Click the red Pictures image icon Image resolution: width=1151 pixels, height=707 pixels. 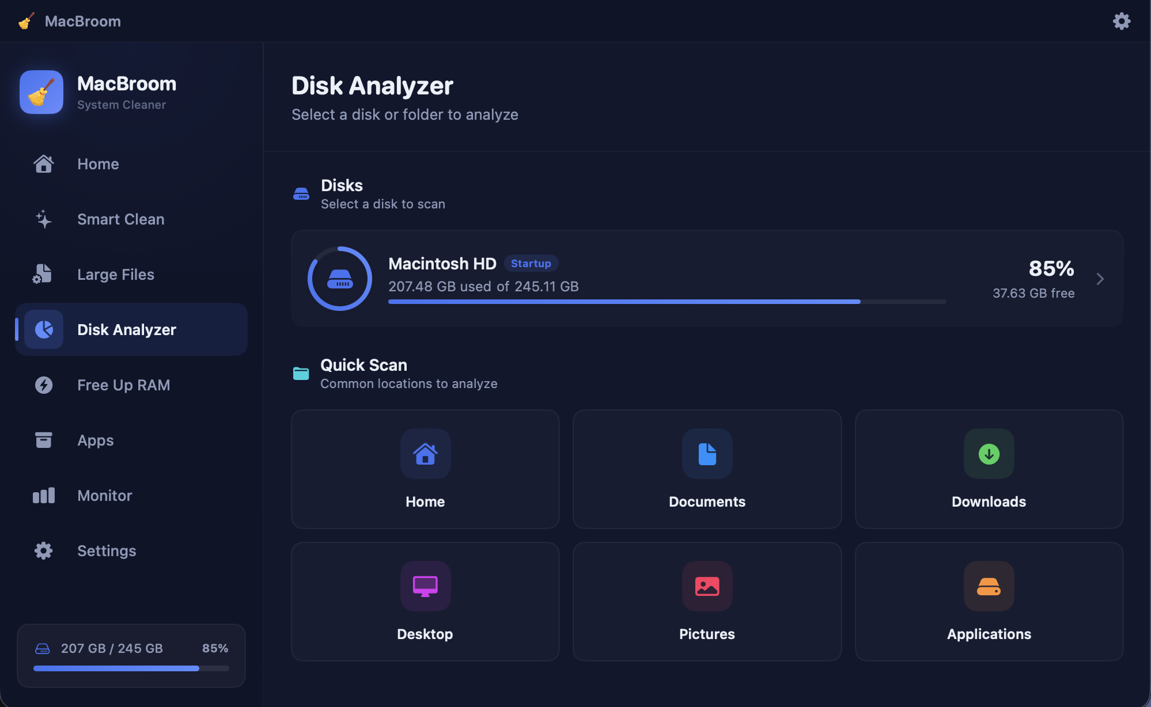(x=707, y=586)
